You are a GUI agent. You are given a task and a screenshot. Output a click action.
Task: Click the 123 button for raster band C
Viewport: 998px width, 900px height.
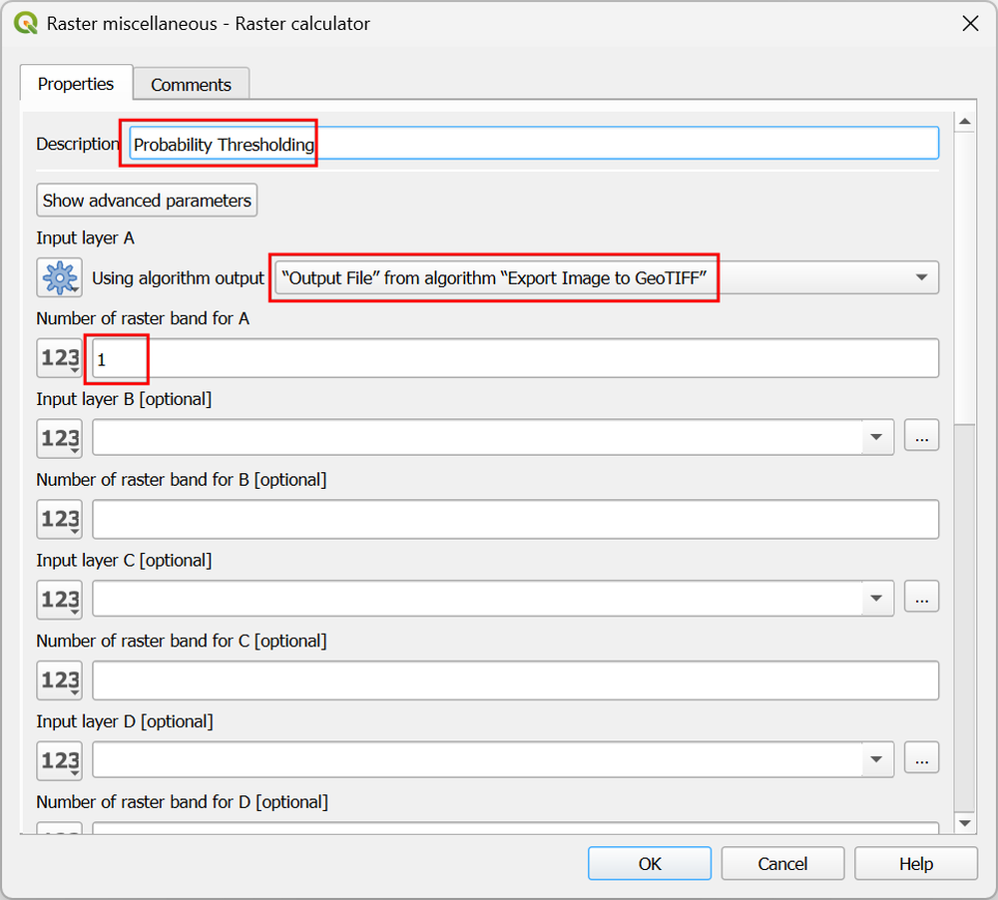pos(59,679)
